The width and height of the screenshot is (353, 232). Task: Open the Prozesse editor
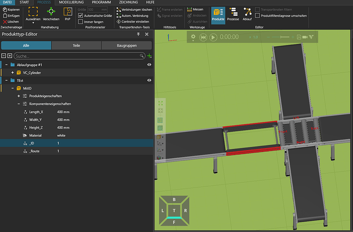[233, 14]
